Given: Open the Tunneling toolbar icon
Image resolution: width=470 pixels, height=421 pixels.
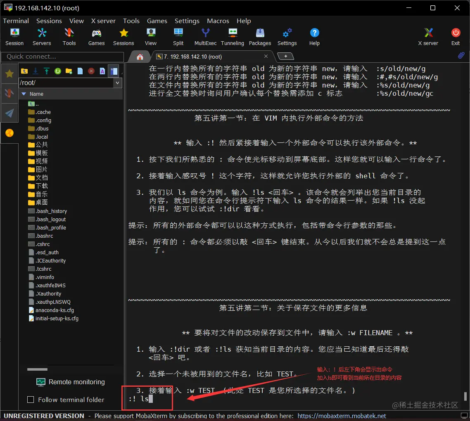Looking at the screenshot, I should coord(233,37).
